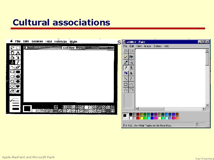The image size is (214, 160).
Task: Select the Paint Bucket in MacPaint
Action: pyautogui.click(x=12, y=57)
